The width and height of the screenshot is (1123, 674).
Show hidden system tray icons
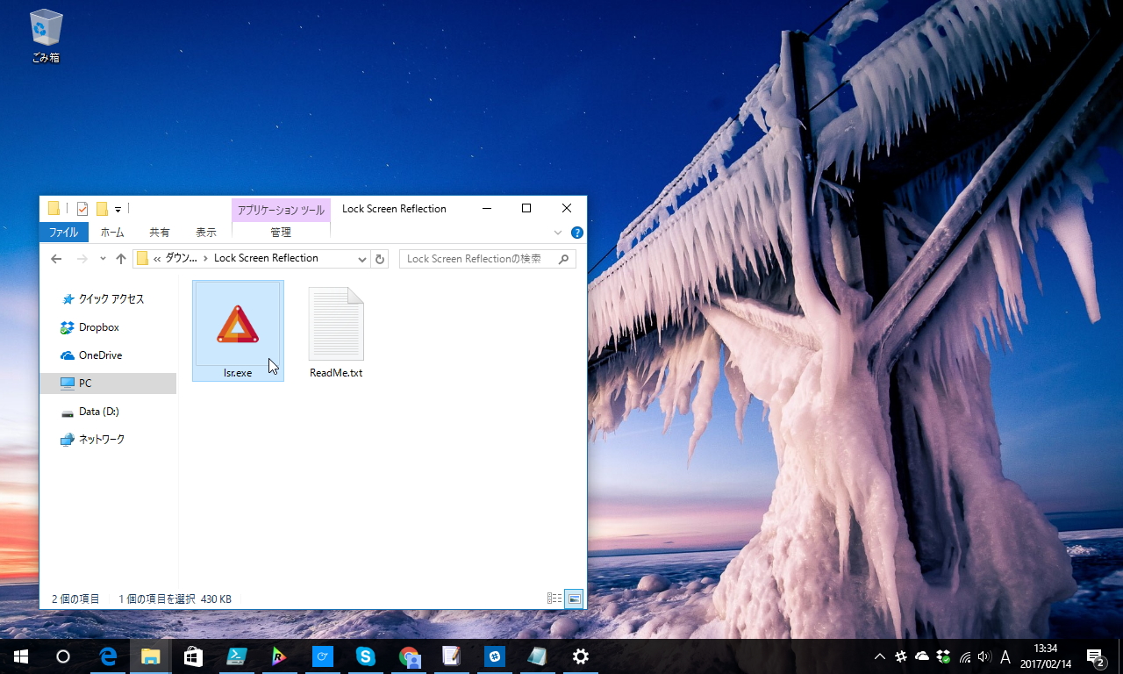(x=880, y=656)
